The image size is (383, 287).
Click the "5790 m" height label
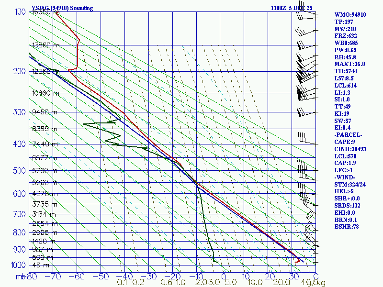coord(45,171)
